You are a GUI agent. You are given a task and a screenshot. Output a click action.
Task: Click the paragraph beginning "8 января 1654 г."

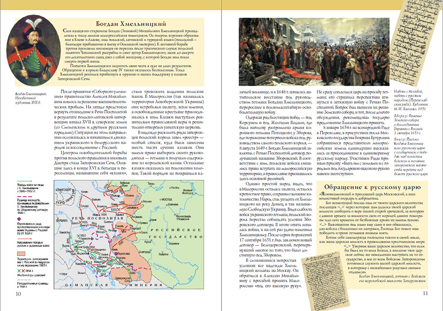[353, 150]
